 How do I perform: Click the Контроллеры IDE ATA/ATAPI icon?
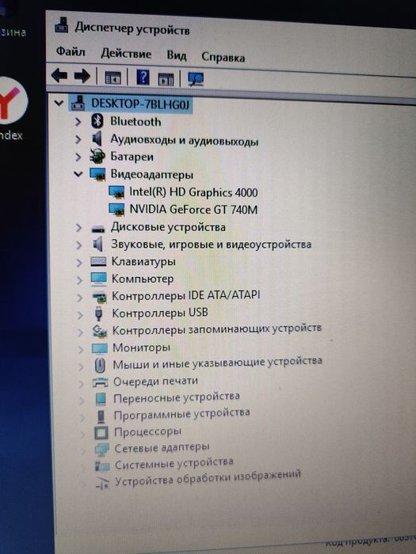(99, 297)
